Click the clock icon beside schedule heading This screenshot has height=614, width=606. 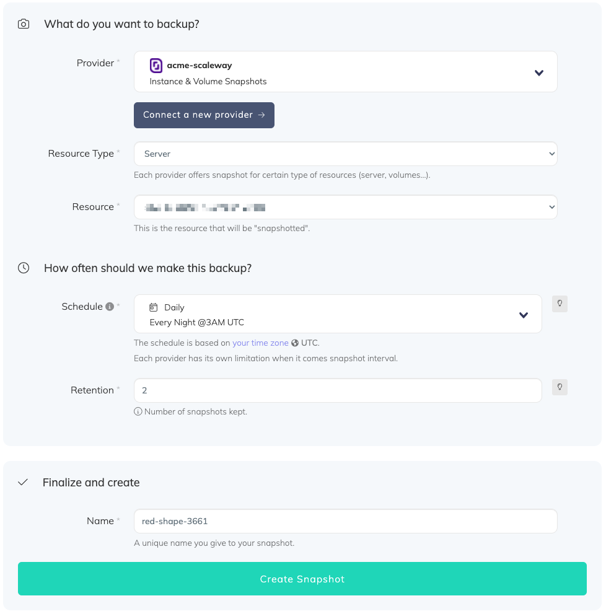click(24, 268)
